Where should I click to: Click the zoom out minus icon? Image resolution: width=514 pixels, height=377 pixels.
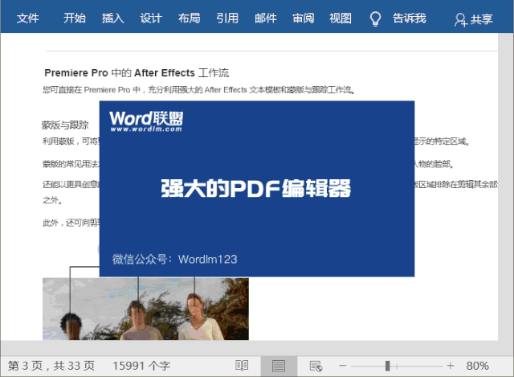[x=343, y=366]
